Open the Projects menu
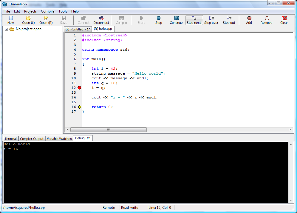The image size is (297, 213). tap(30, 11)
